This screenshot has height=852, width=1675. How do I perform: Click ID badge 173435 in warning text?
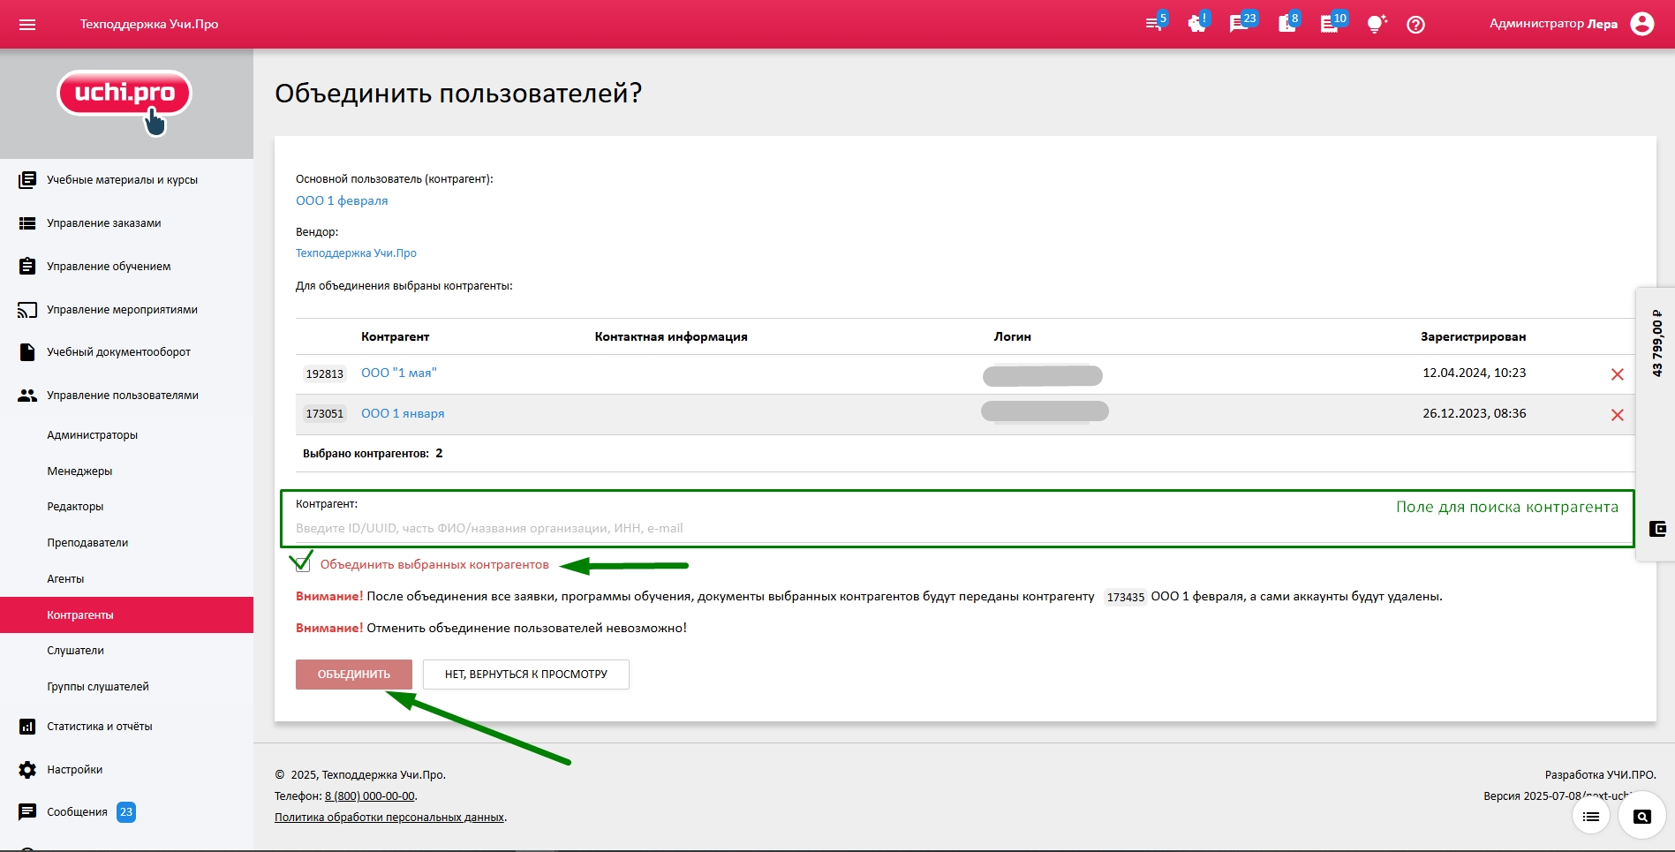pyautogui.click(x=1126, y=598)
